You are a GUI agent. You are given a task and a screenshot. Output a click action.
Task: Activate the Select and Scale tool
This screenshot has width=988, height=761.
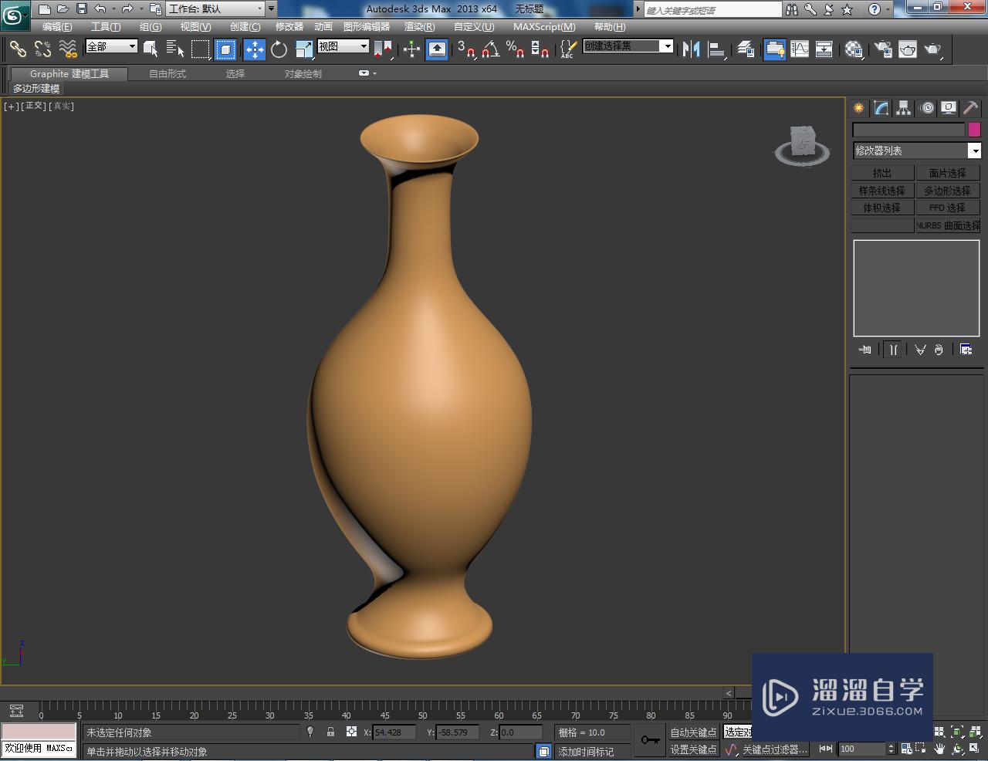coord(304,49)
